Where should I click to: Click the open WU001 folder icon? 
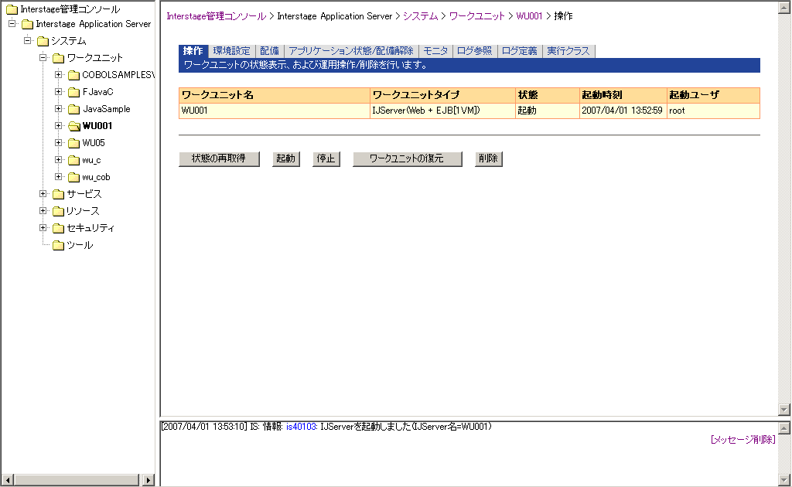pos(74,126)
